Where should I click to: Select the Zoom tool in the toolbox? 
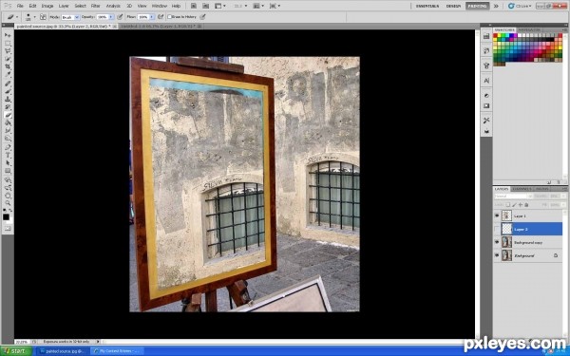click(x=8, y=203)
